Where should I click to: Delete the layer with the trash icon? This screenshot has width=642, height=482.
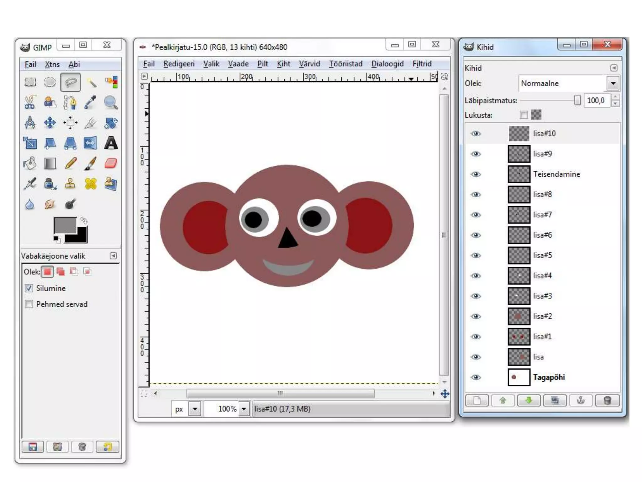[607, 401]
